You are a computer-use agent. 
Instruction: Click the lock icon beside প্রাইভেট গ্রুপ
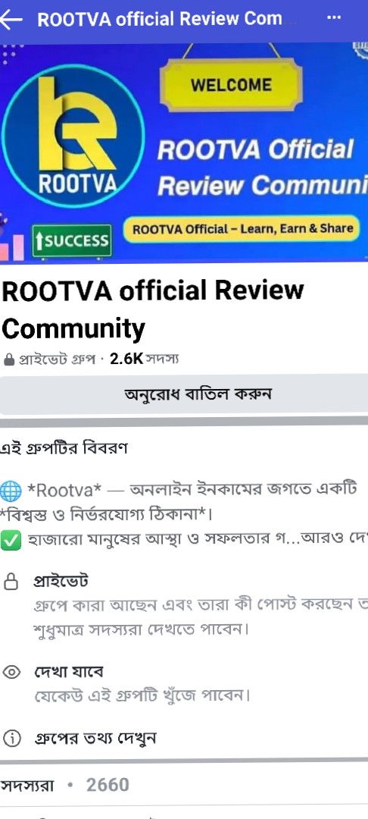(x=9, y=360)
